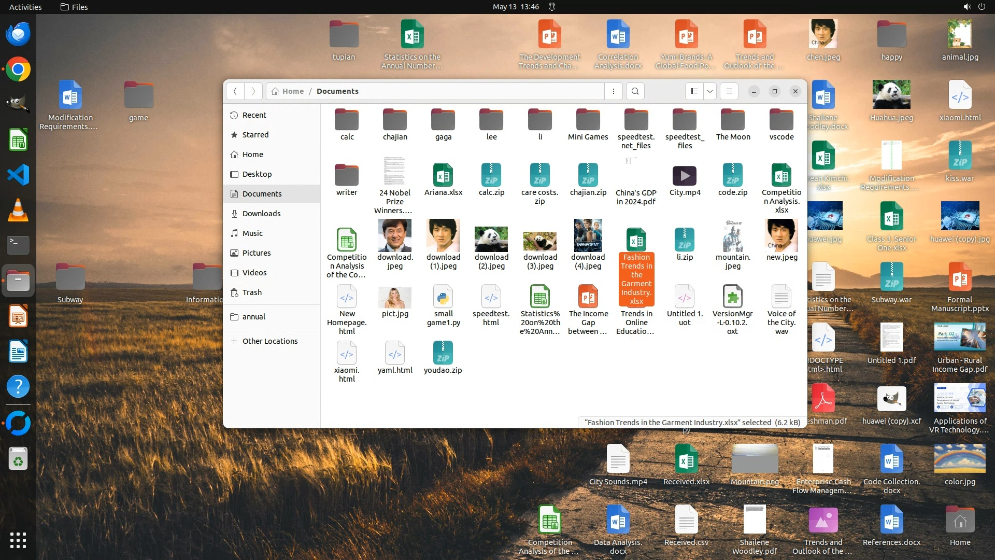The width and height of the screenshot is (995, 560).
Task: Open path bar three-dot options menu
Action: pos(614,91)
